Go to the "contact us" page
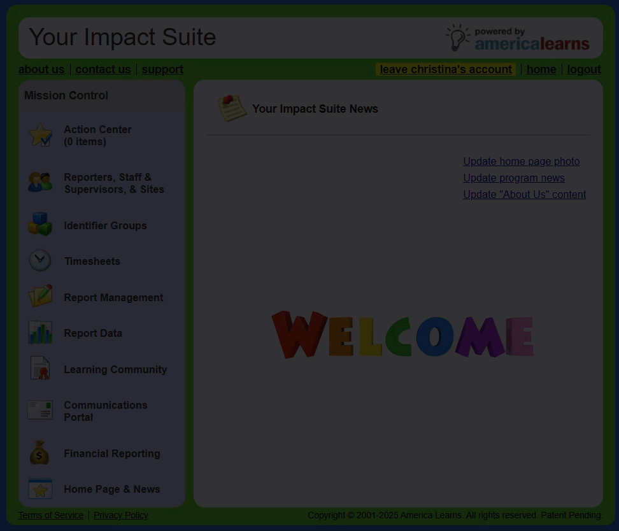 [x=103, y=69]
